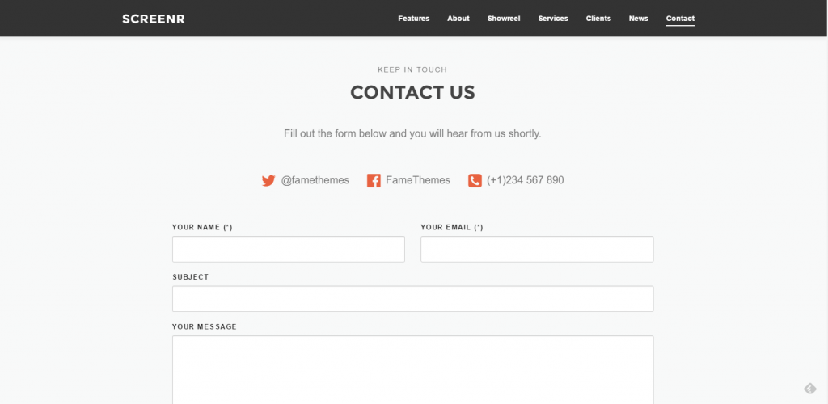
Task: Open the Showreel nav link
Action: tap(504, 19)
